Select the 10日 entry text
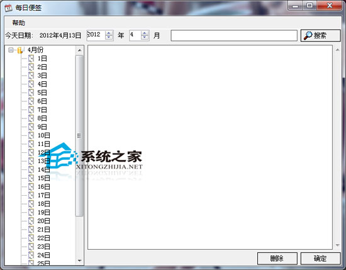 43,135
